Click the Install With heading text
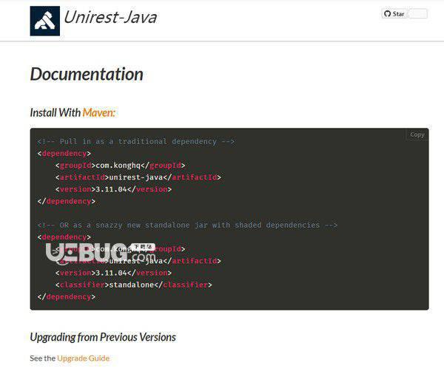The height and width of the screenshot is (374, 444). [55, 112]
